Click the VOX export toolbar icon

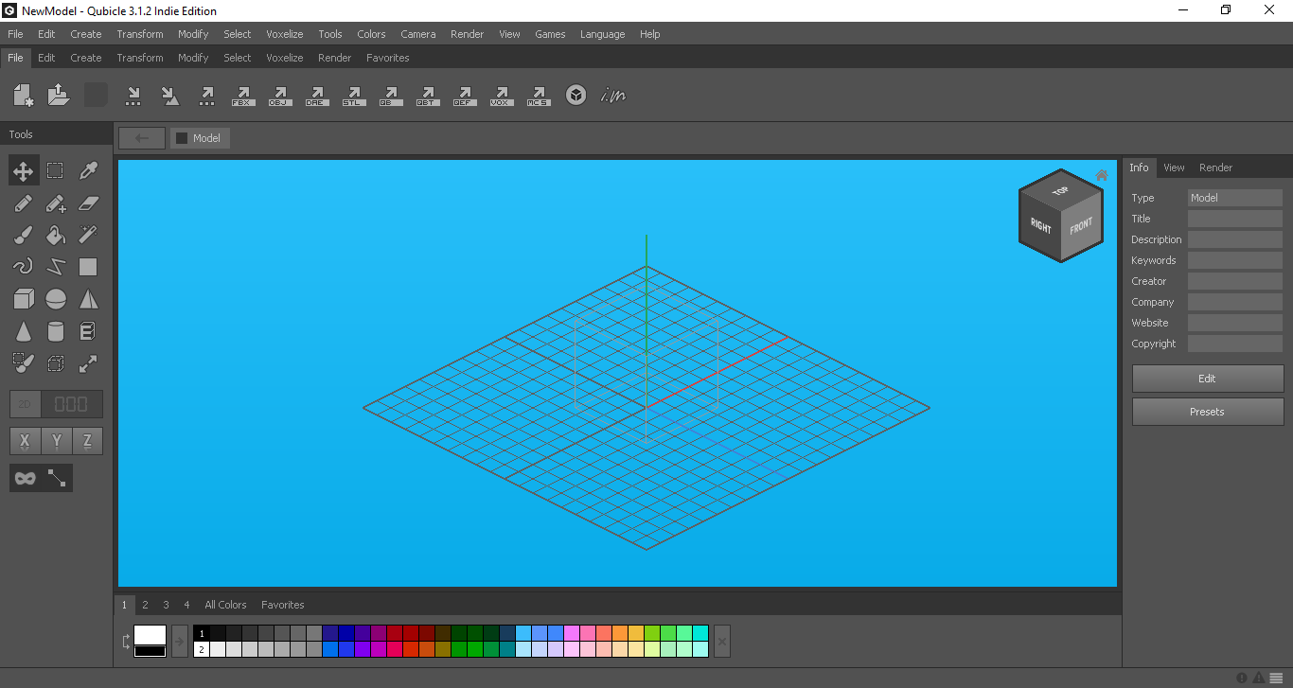501,95
